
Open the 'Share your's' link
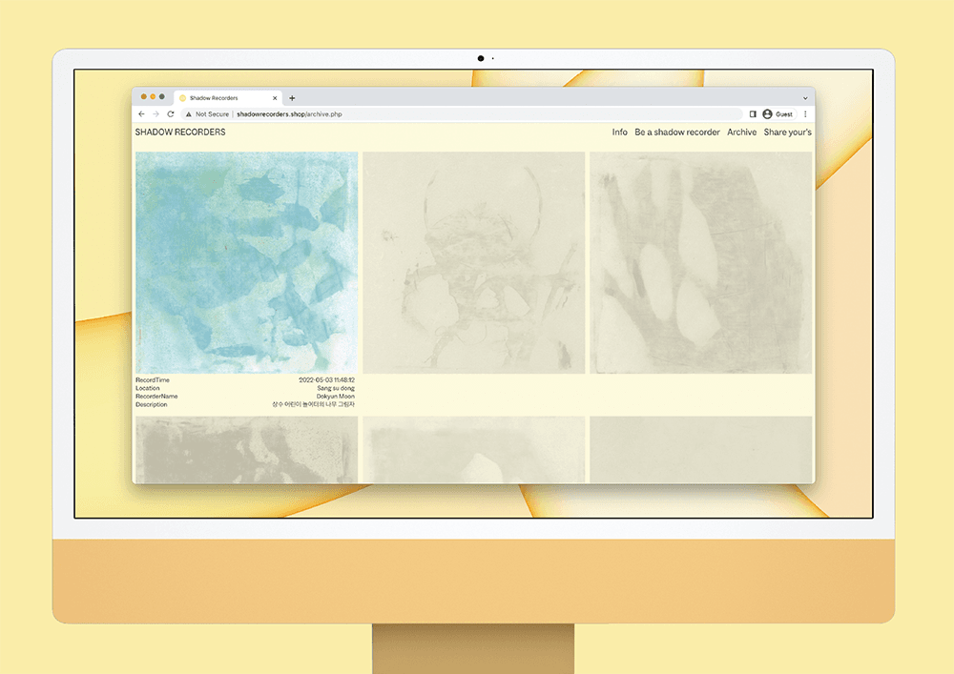click(x=787, y=132)
